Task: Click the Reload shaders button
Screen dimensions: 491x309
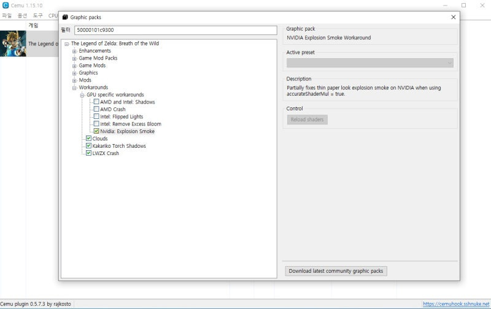Action: click(307, 120)
